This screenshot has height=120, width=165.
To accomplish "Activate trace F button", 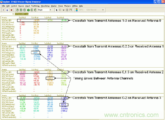I will (x=35, y=10).
